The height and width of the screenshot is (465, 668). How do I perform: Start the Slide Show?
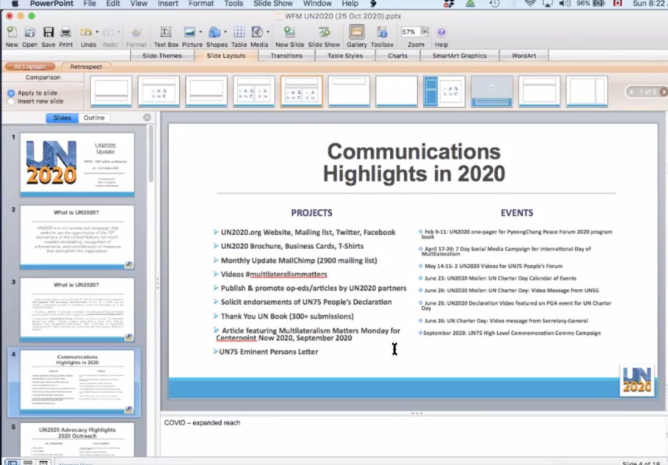(x=324, y=33)
